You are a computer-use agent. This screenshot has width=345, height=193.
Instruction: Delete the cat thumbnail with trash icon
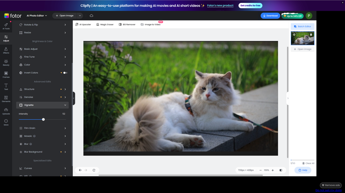(311, 35)
